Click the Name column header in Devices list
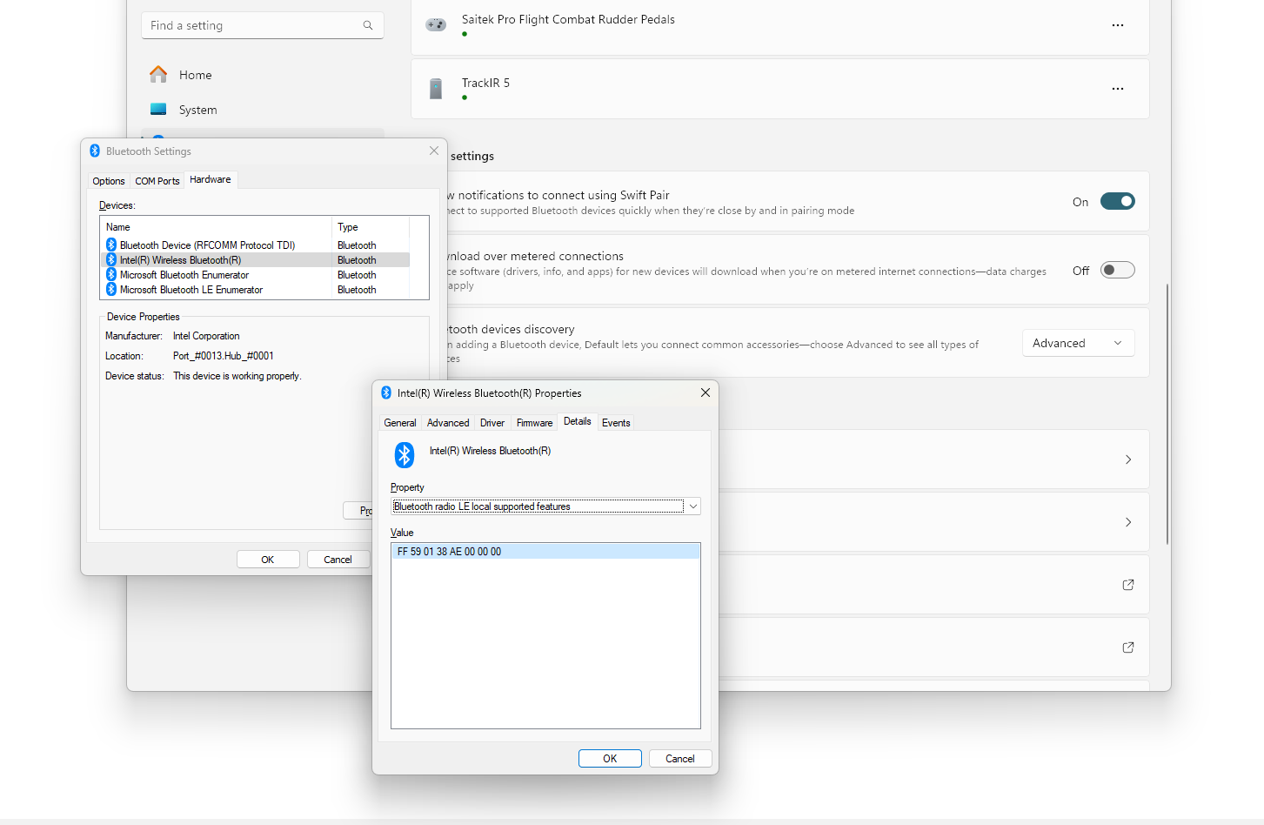The height and width of the screenshot is (825, 1264). (217, 227)
